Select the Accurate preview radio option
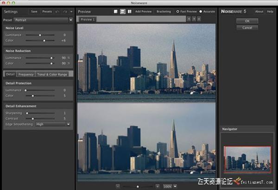 tap(201, 11)
